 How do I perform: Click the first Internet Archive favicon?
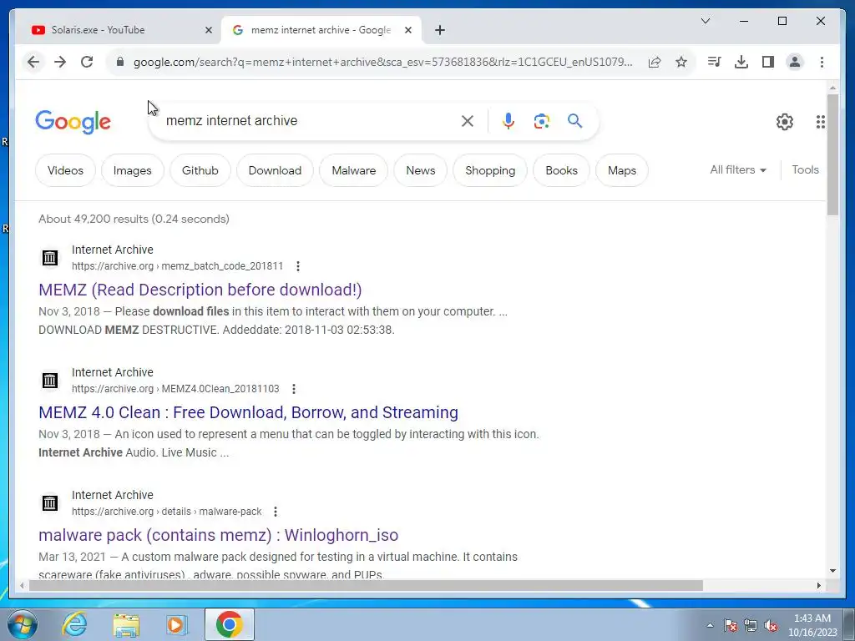point(50,257)
